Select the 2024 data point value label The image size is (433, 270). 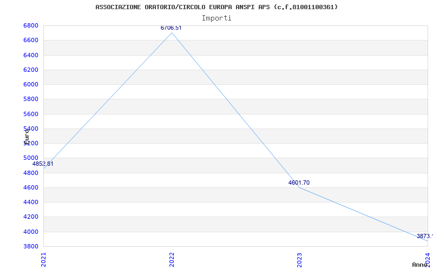[425, 236]
